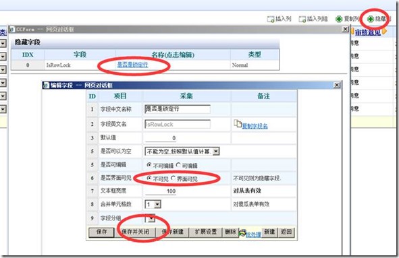Click the CCForm dialog title bar icon
Image resolution: width=399 pixels, height=258 pixels.
tap(12, 29)
